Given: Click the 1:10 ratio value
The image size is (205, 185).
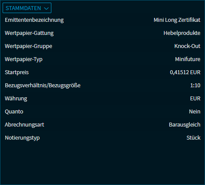Looking at the screenshot, I should (195, 86).
